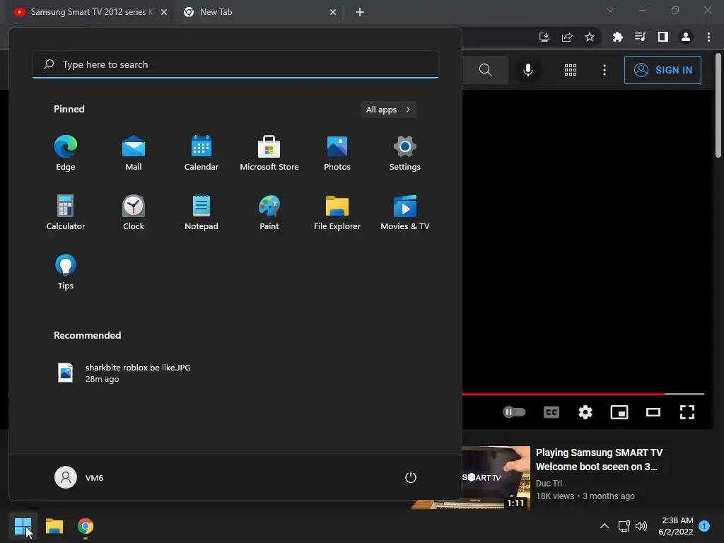Viewport: 724px width, 543px height.
Task: Expand Chrome tab search dropdown
Action: (x=610, y=10)
